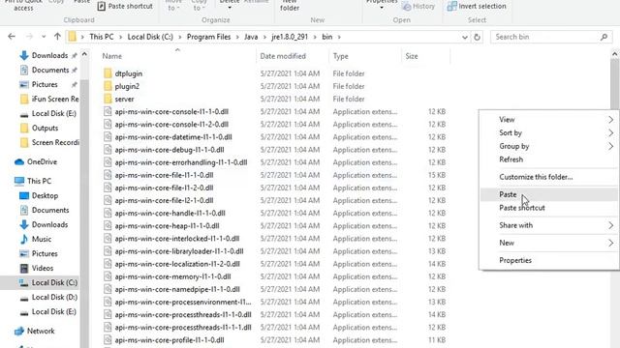This screenshot has height=348, width=620.
Task: Choose Refresh from the context menu
Action: [549, 159]
